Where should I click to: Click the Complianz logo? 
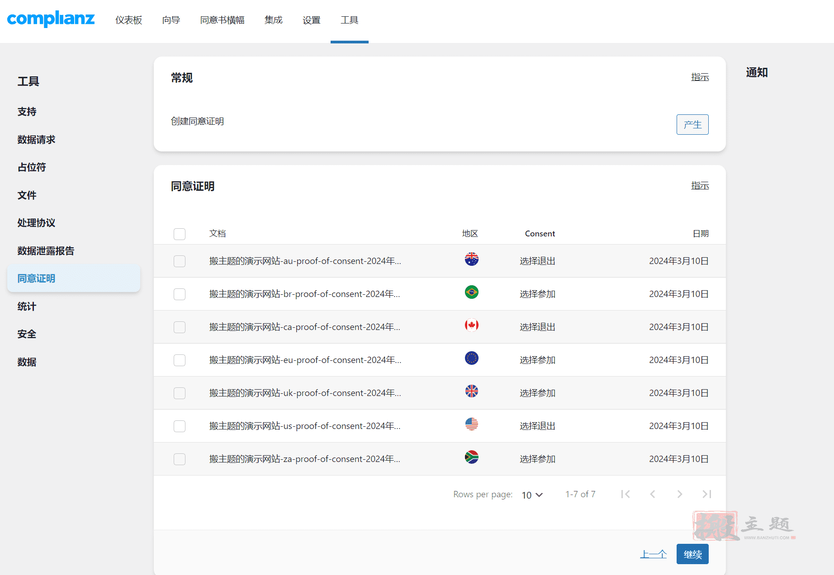pos(51,19)
